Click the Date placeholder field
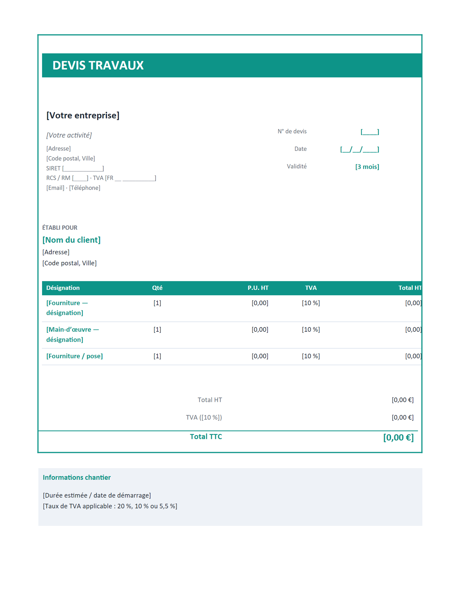 [x=360, y=149]
